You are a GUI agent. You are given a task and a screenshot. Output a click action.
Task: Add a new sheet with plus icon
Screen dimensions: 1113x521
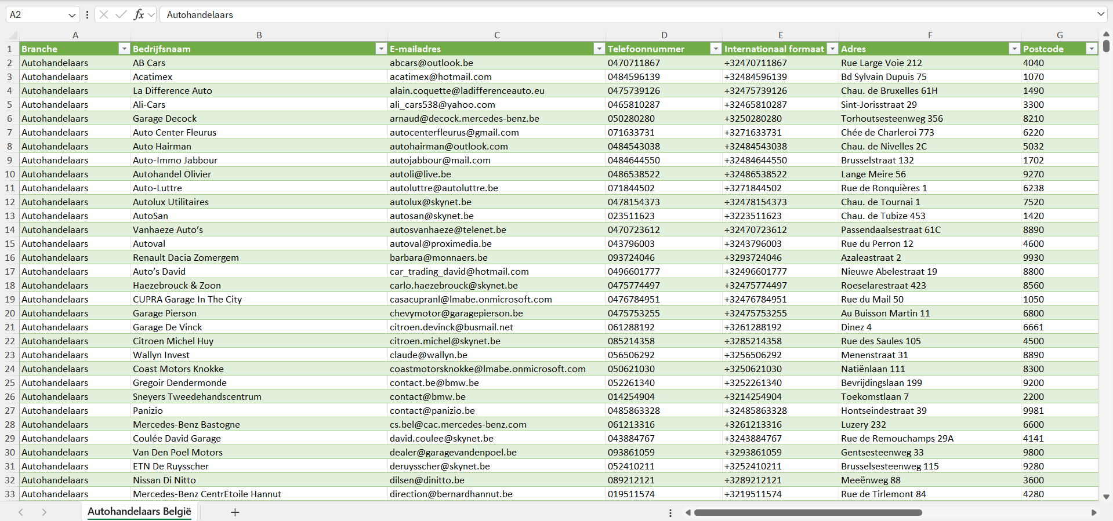click(235, 512)
